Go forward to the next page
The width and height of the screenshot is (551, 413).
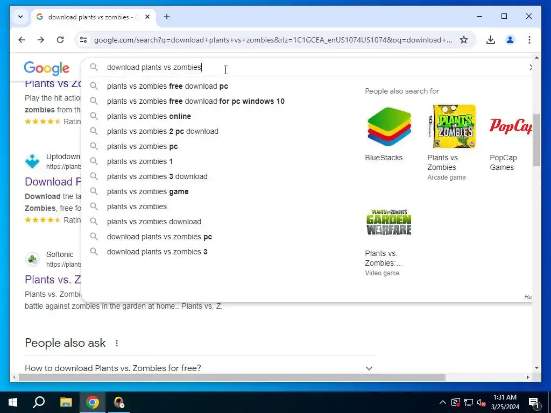[41, 40]
